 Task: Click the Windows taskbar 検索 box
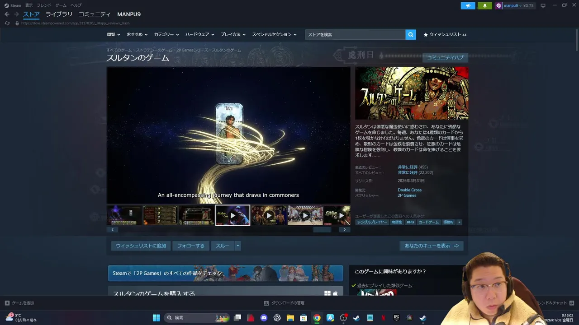197,318
